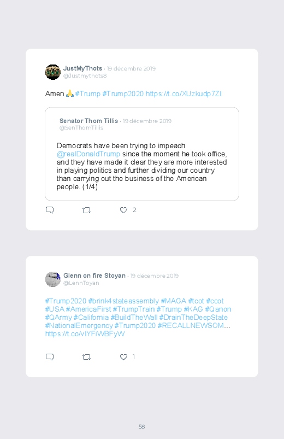The image size is (284, 439).
Task: Click the #MAGA hashtag
Action: 173,301
